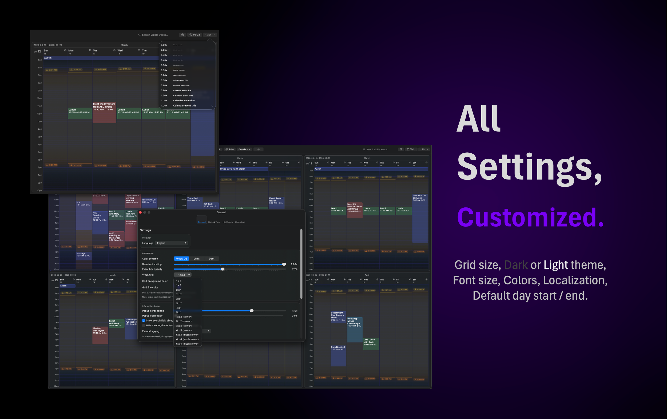Click the Event box opacity slider handle
This screenshot has height=419, width=667.
click(x=223, y=269)
